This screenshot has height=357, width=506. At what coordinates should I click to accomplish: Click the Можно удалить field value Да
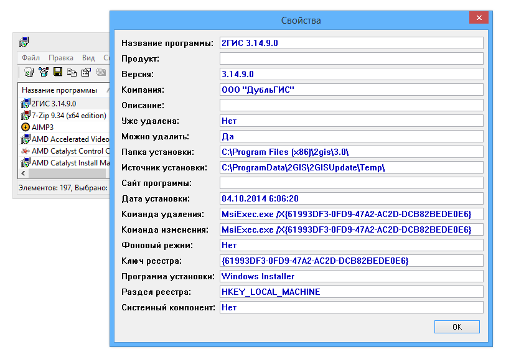pos(352,136)
